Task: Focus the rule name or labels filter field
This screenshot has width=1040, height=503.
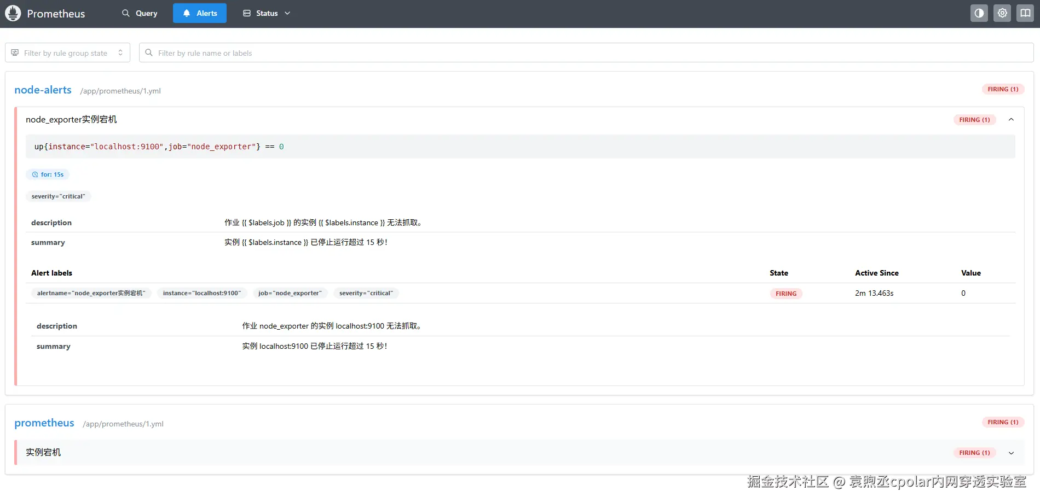Action: (x=586, y=52)
